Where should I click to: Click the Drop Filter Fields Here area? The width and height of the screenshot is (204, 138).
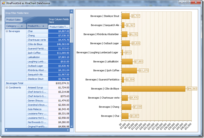37,13
